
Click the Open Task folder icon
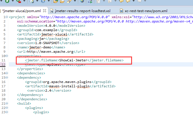62,1
